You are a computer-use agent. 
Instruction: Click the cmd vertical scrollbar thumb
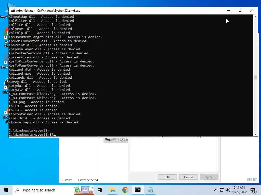click(255, 77)
